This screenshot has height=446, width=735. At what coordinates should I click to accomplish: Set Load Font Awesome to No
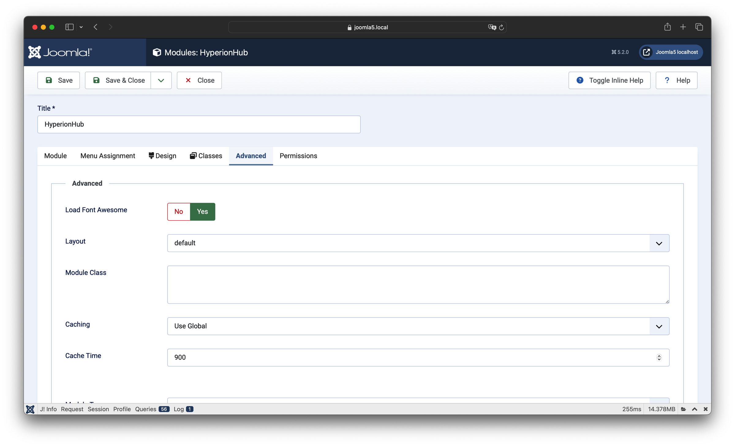179,212
